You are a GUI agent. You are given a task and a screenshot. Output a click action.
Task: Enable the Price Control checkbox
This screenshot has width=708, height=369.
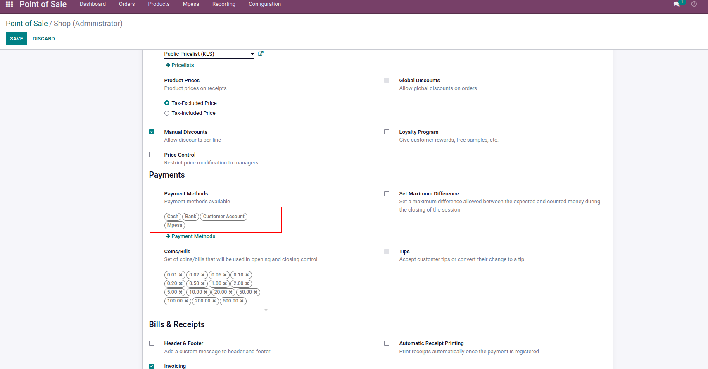(152, 155)
